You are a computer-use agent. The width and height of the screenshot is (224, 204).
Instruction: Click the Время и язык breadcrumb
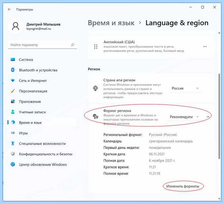[111, 23]
